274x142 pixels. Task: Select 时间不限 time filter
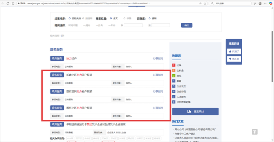(x=73, y=25)
